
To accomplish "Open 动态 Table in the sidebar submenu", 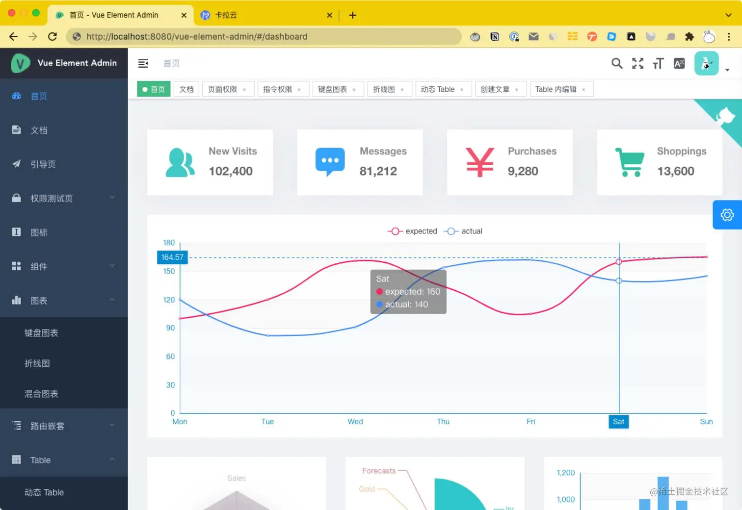I will coord(64,492).
